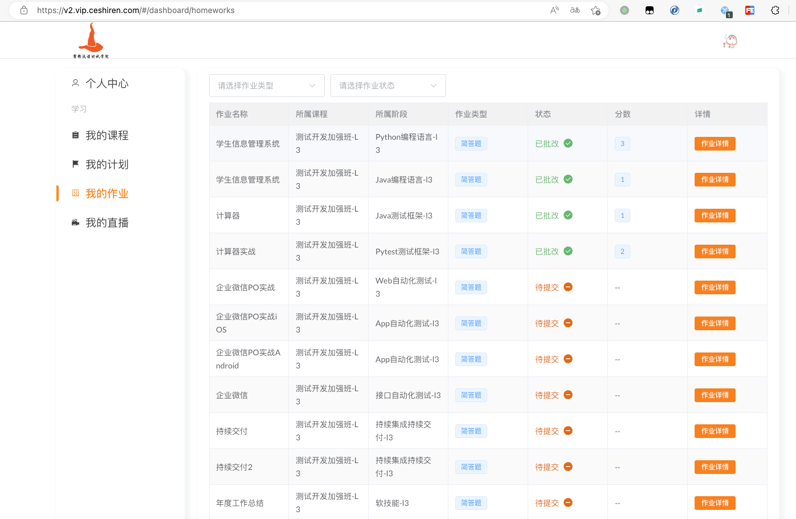Click the green check icon for 计算器实战

568,251
